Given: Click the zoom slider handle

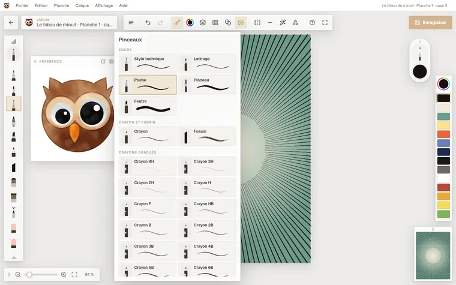Looking at the screenshot, I should point(29,275).
